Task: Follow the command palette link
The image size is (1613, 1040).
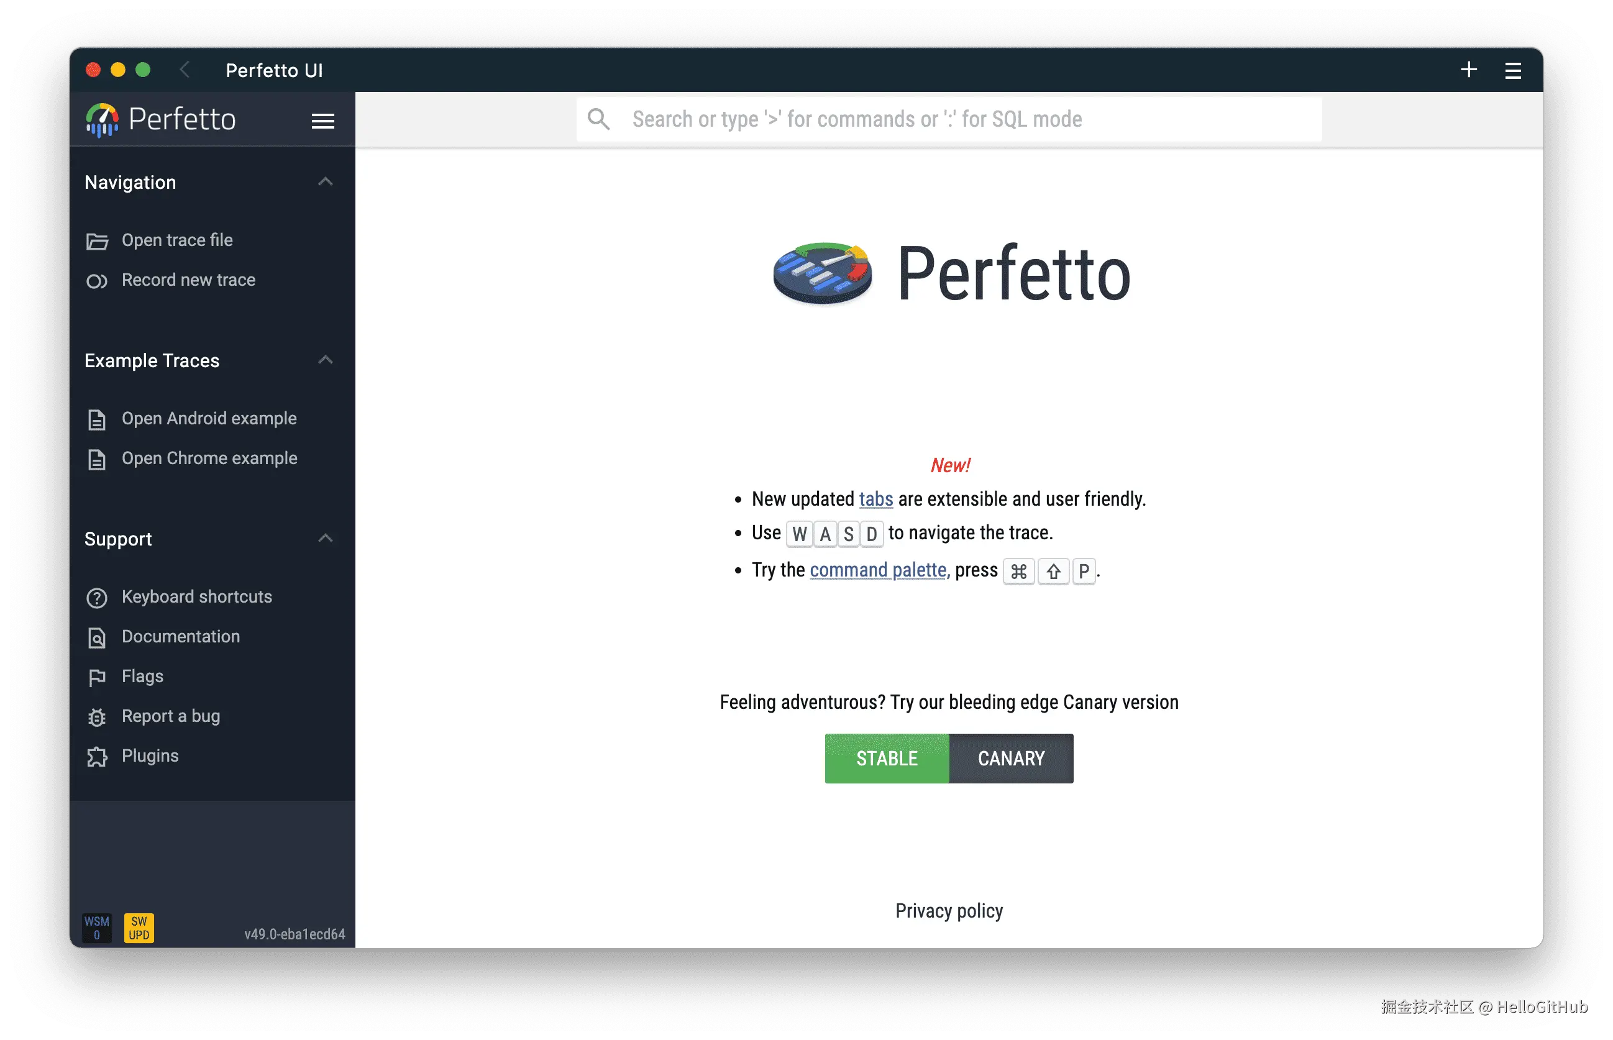Action: click(877, 571)
